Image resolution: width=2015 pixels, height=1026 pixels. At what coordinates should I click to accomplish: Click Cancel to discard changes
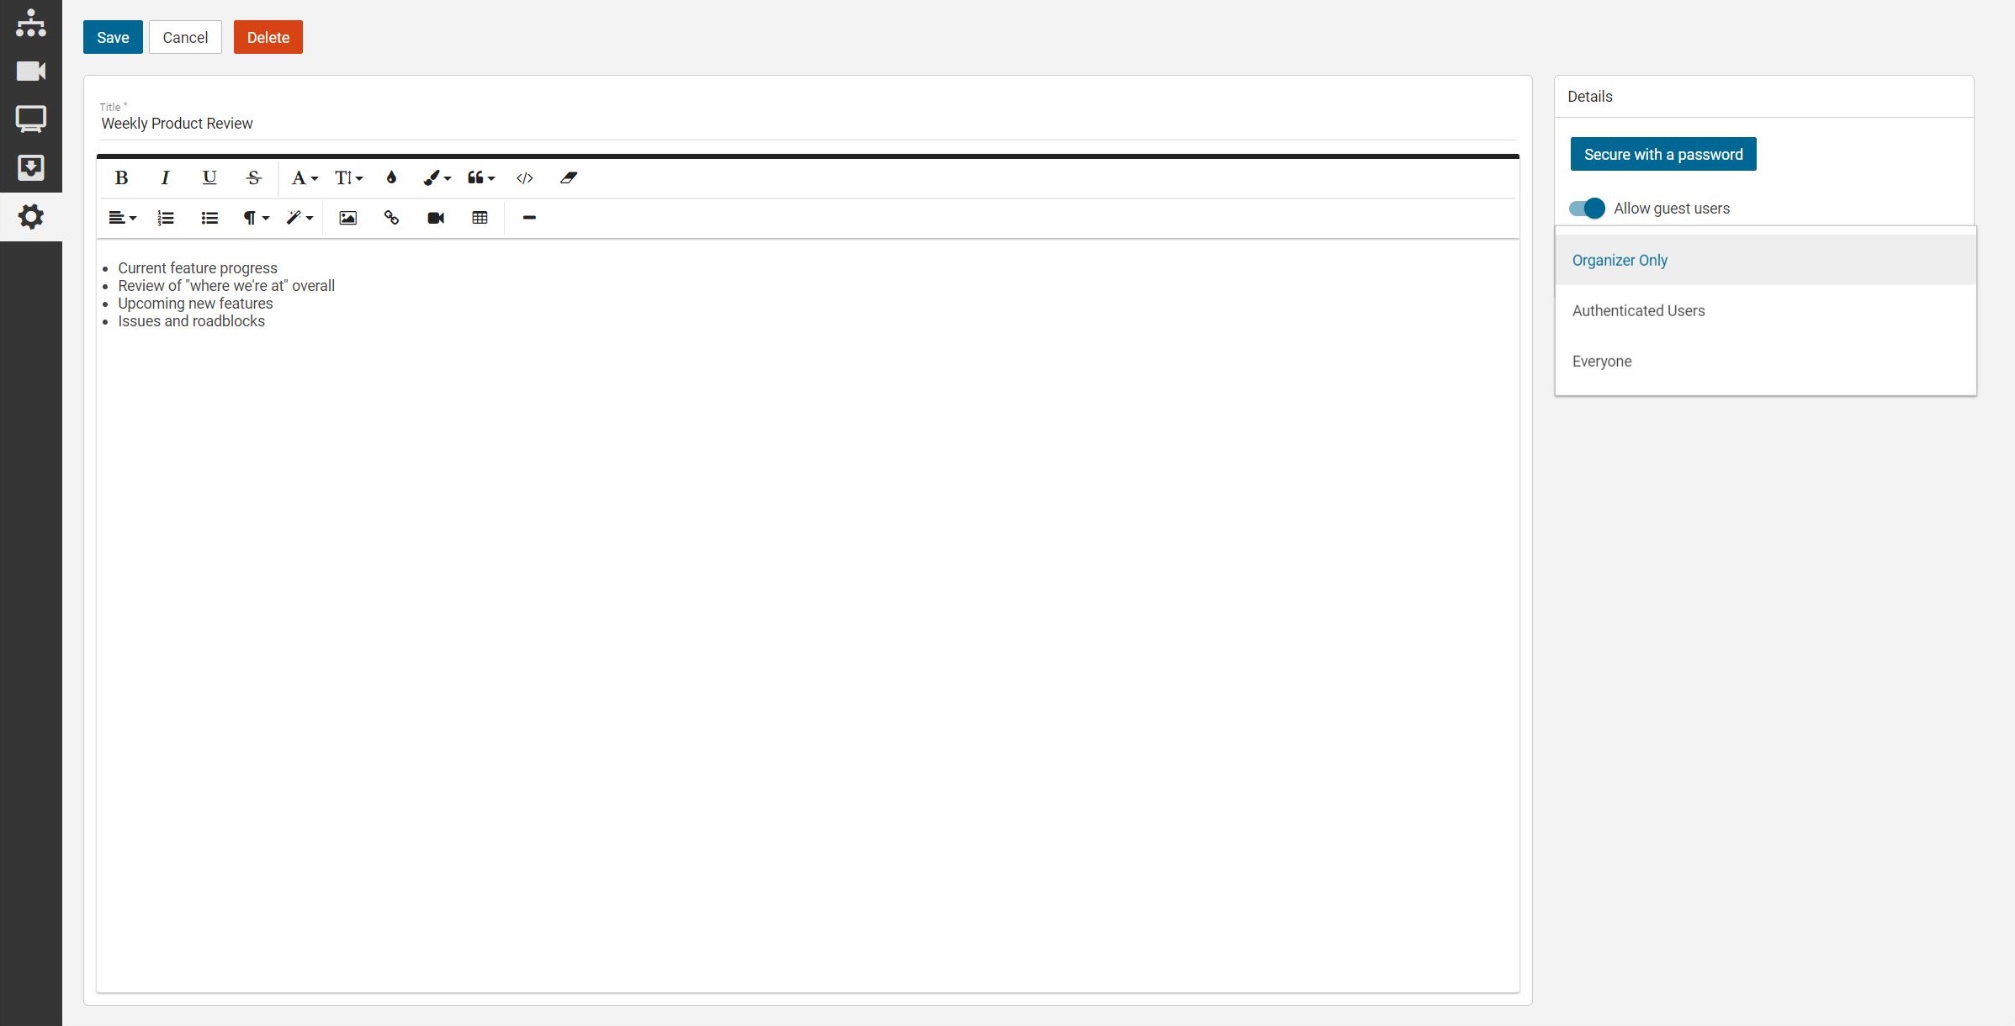point(184,37)
